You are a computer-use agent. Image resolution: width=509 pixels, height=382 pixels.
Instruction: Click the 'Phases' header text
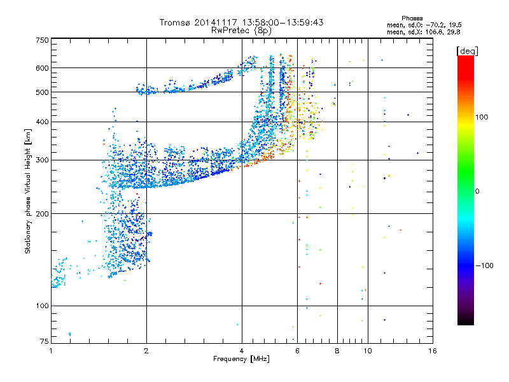click(x=412, y=18)
